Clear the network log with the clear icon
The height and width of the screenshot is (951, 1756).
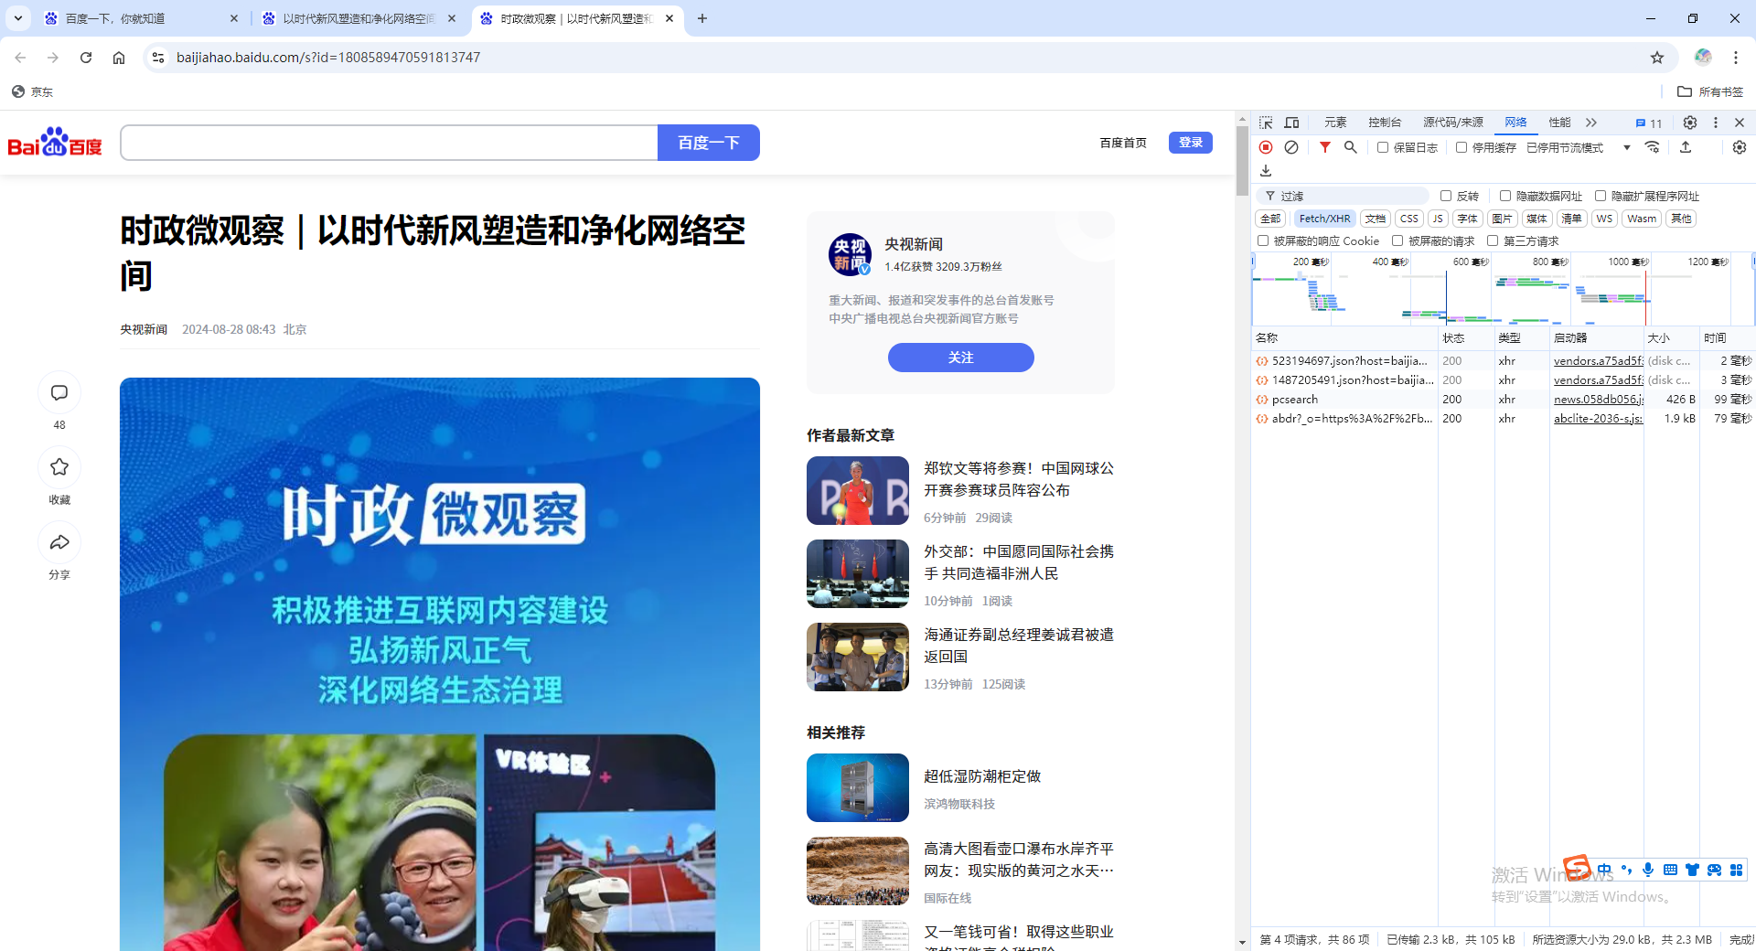tap(1291, 147)
